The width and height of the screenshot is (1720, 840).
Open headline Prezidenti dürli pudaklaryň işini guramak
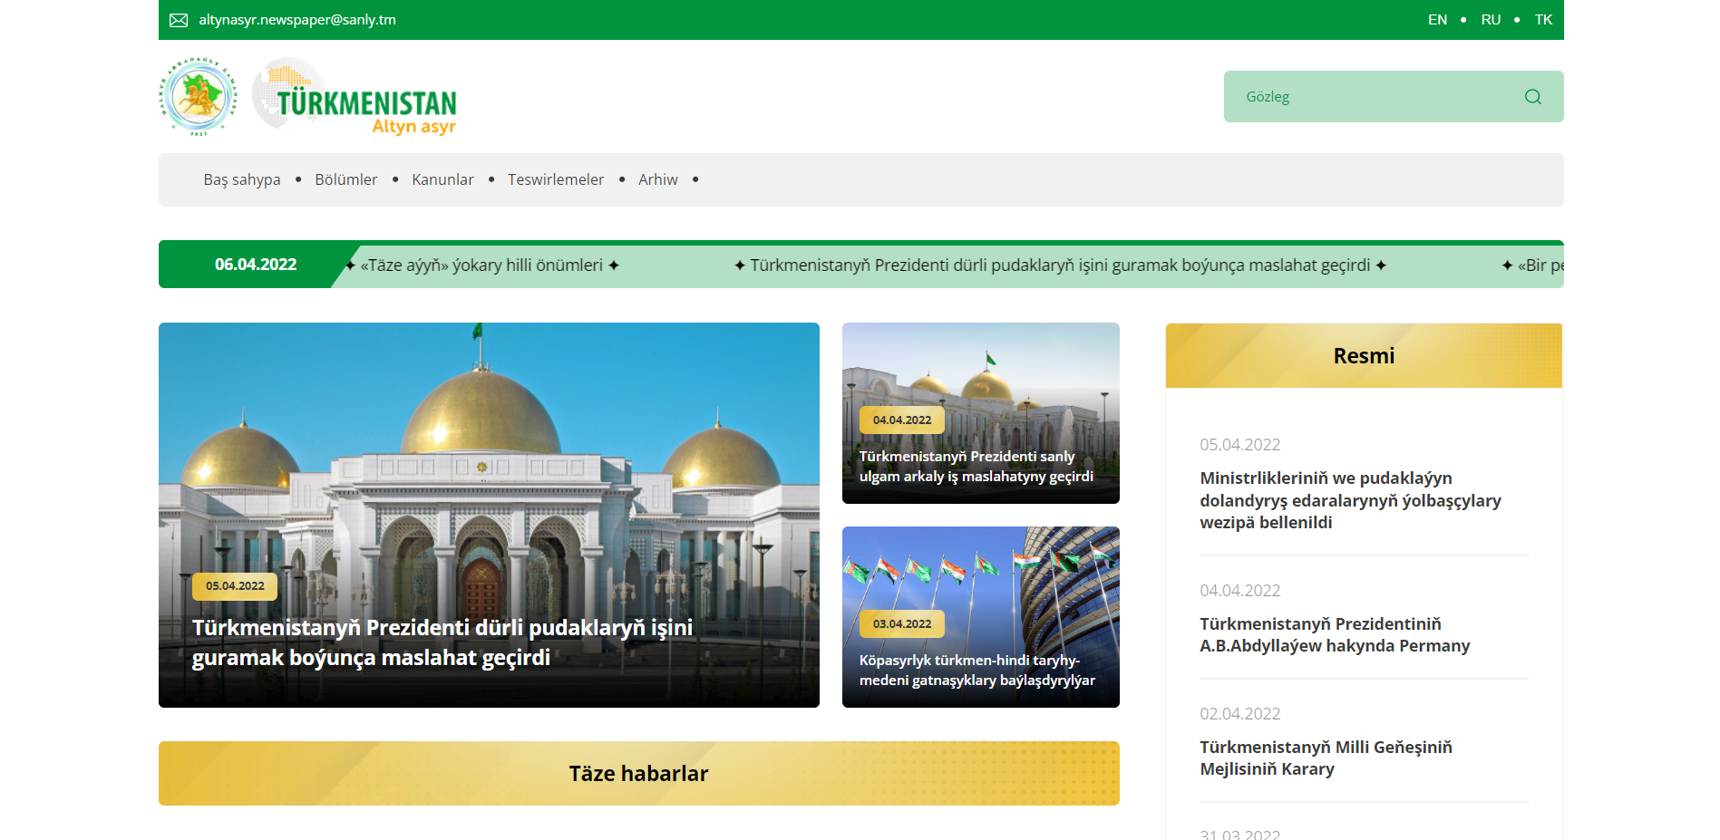(442, 642)
